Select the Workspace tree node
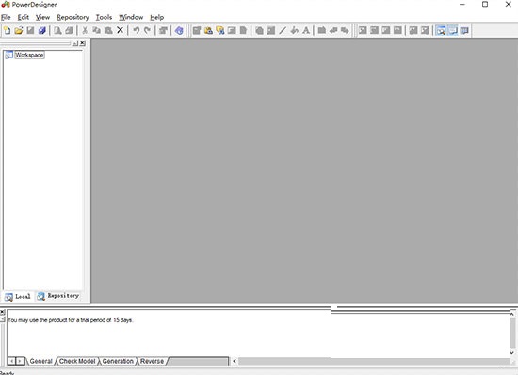The image size is (518, 375). [x=29, y=55]
